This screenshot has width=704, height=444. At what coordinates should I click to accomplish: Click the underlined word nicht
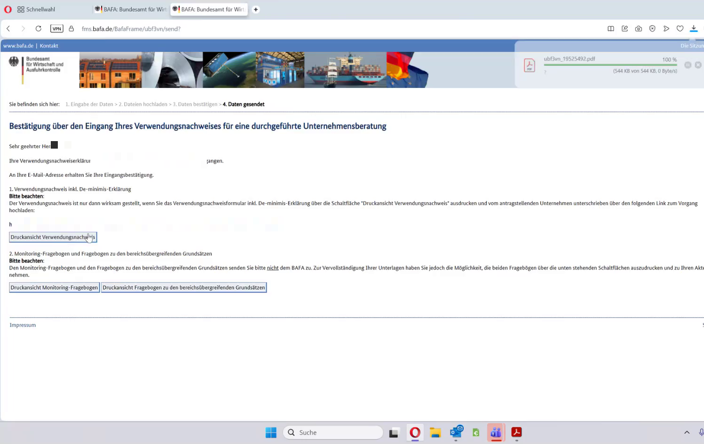click(273, 268)
